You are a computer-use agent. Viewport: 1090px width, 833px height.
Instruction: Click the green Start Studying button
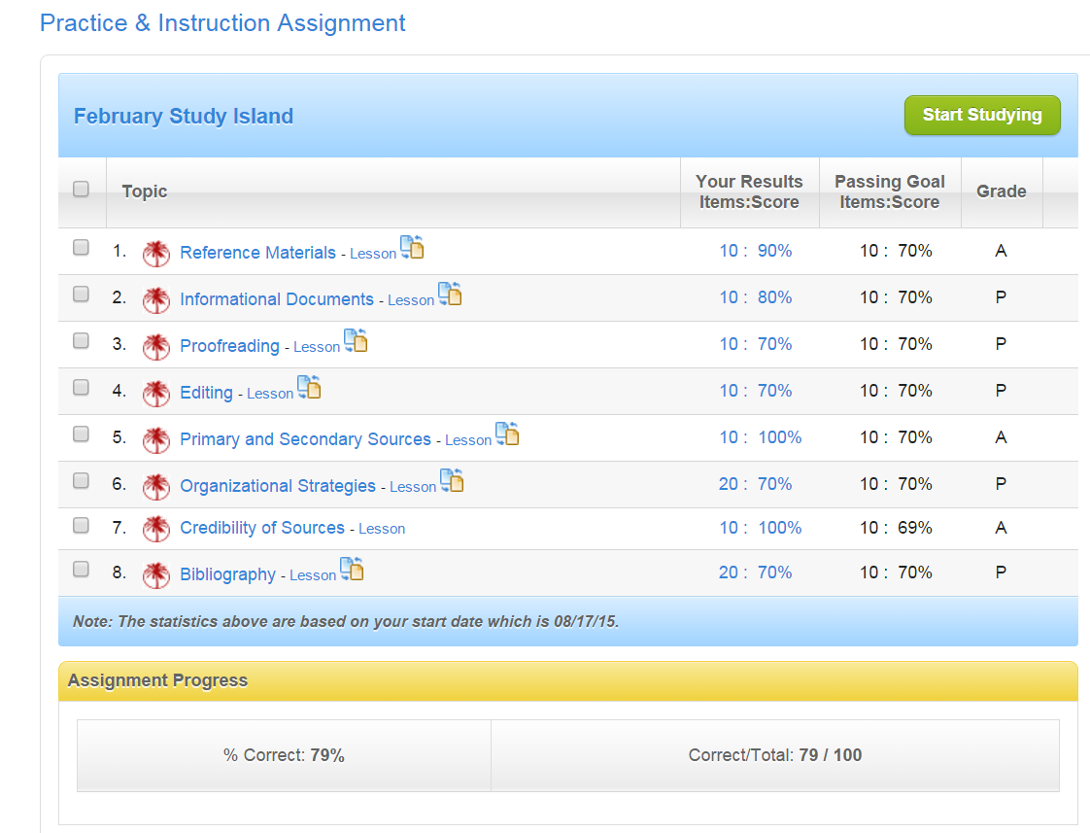coord(982,115)
